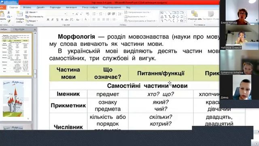Select the straight Line shape
Viewport: 259px width, 146px height.
pyautogui.click(x=166, y=13)
